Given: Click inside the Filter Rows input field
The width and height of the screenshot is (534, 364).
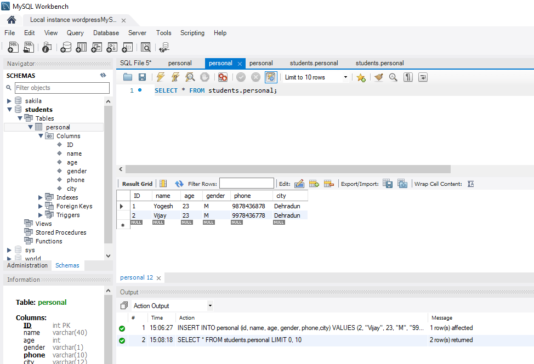Looking at the screenshot, I should coord(247,183).
